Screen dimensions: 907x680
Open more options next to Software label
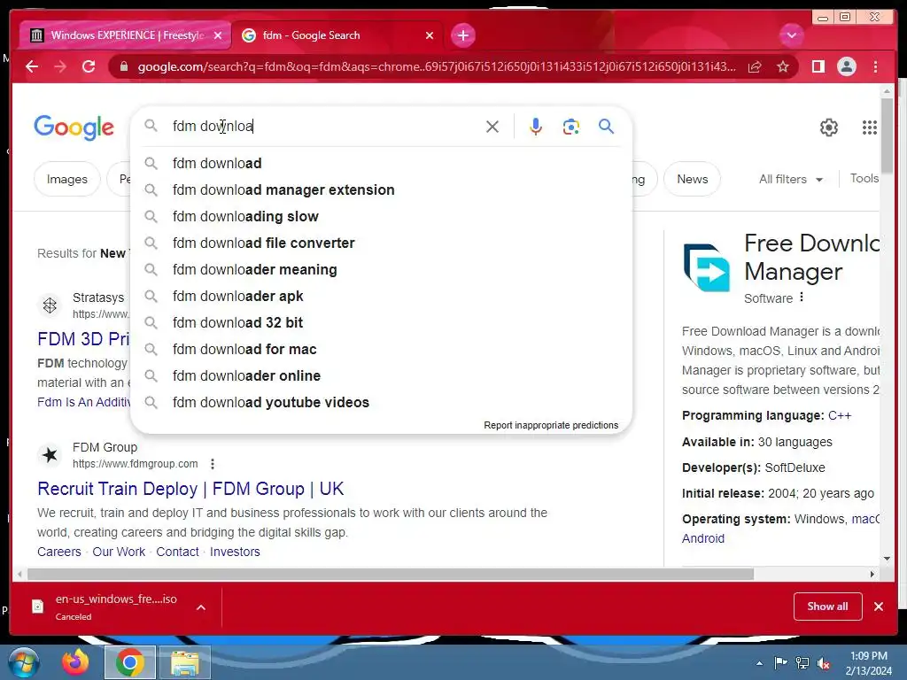coord(801,297)
